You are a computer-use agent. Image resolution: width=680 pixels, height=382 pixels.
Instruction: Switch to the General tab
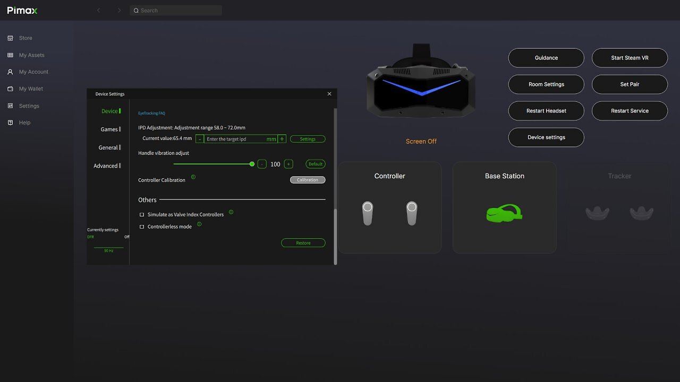(x=109, y=147)
